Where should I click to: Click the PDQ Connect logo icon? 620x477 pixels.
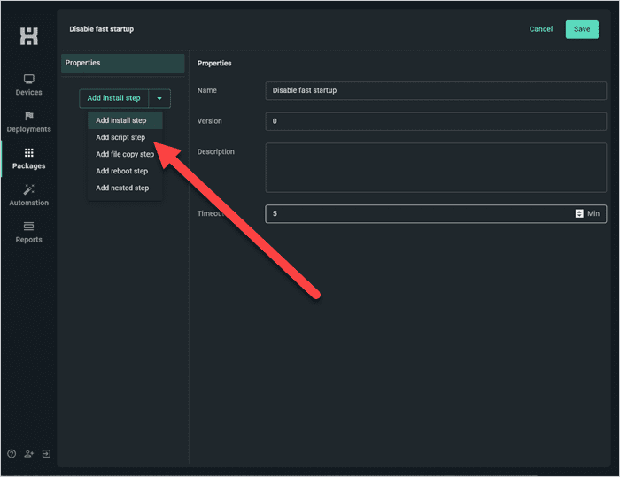pyautogui.click(x=29, y=36)
